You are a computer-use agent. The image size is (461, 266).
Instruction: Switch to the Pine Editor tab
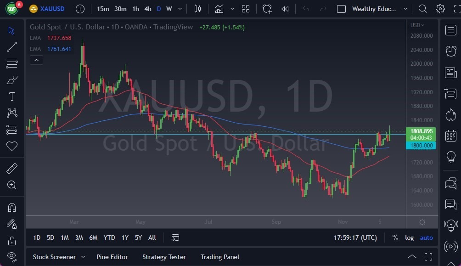pyautogui.click(x=112, y=257)
